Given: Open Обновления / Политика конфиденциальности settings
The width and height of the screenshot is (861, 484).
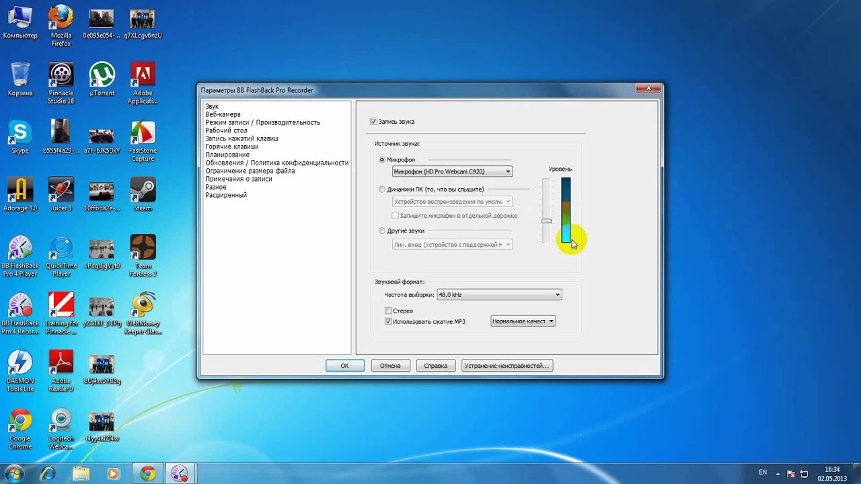Looking at the screenshot, I should [276, 163].
